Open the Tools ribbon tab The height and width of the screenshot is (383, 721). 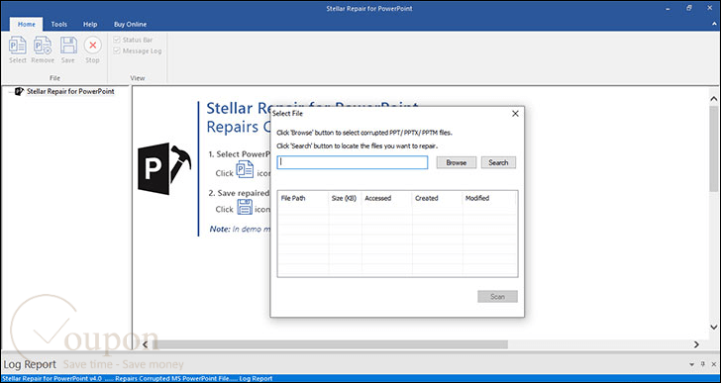(x=58, y=25)
